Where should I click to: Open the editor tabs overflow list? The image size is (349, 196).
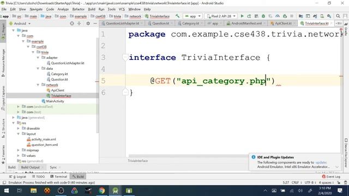339,23
